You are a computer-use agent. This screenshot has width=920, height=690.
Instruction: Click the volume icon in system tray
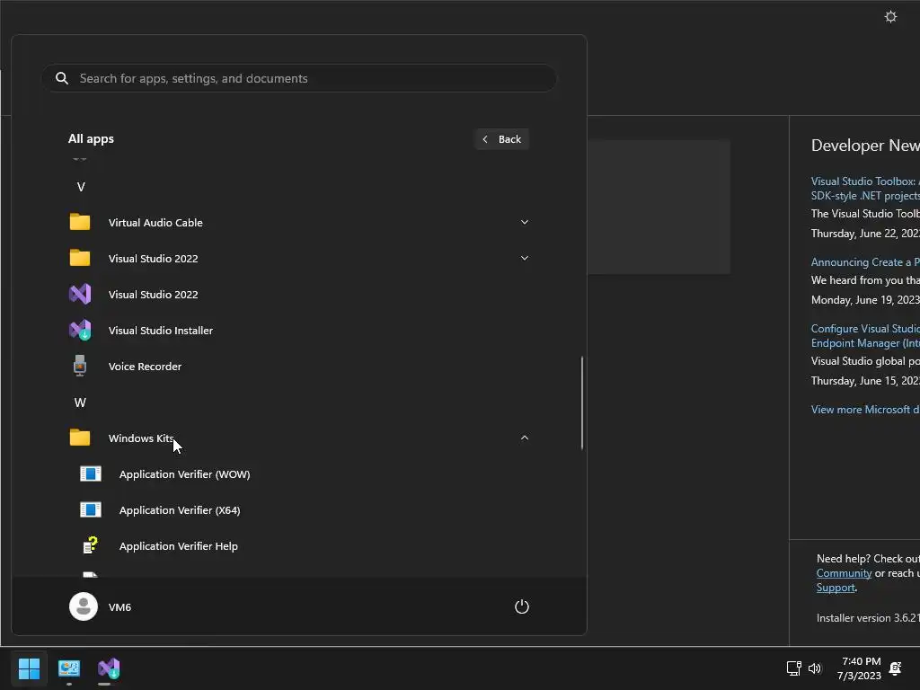tap(814, 668)
